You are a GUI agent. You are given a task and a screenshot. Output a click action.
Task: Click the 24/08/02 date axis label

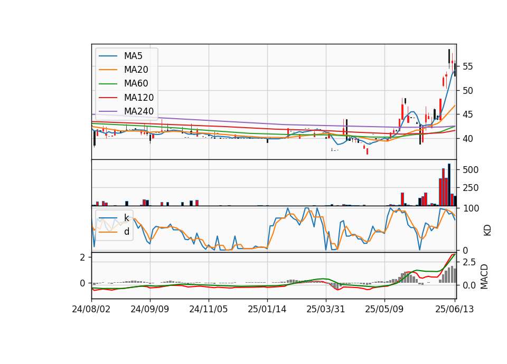(91, 309)
